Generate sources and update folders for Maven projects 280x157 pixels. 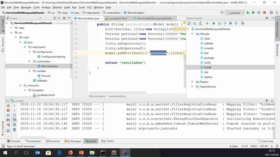click(195, 23)
